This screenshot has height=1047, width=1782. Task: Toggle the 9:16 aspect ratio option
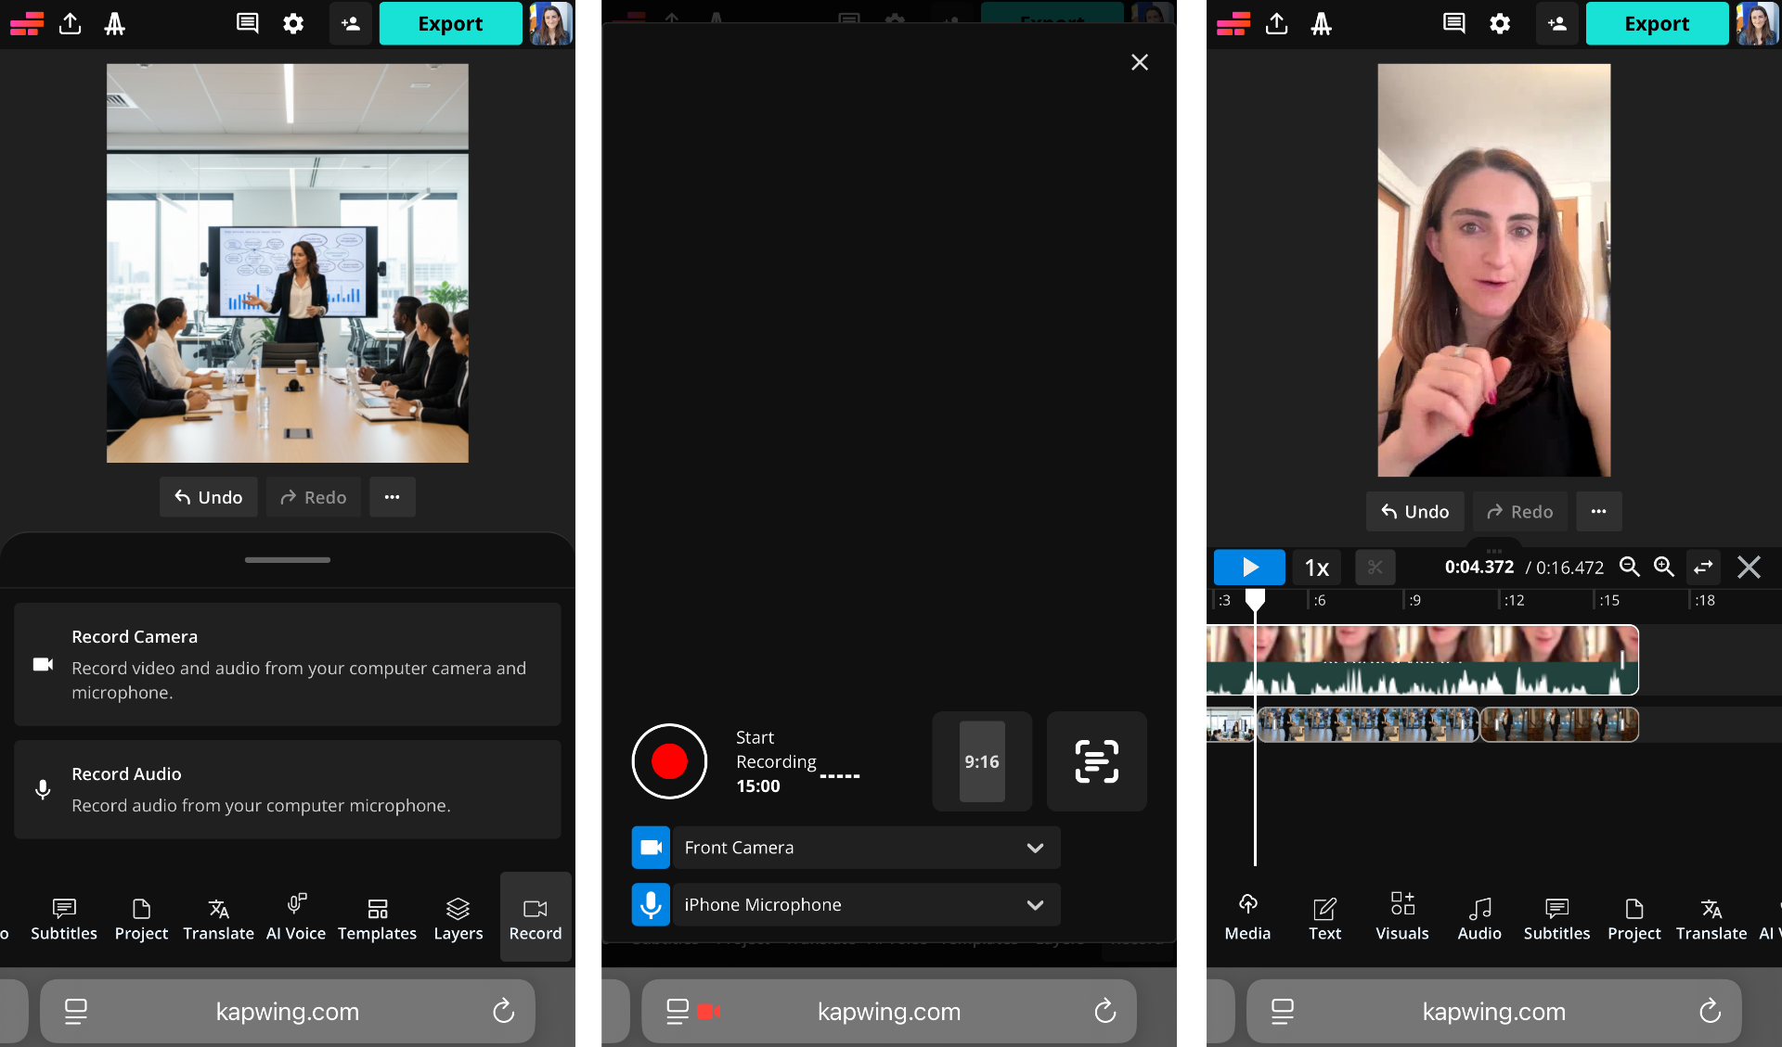[982, 761]
